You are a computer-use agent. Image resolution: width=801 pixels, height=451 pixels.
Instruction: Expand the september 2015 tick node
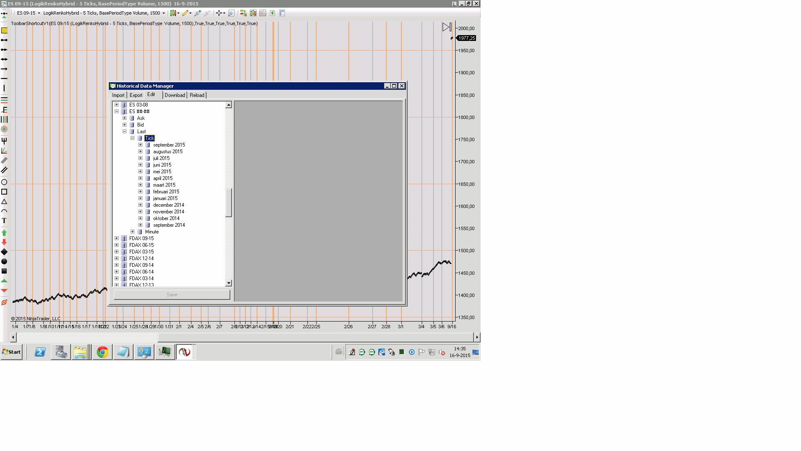[x=140, y=145]
